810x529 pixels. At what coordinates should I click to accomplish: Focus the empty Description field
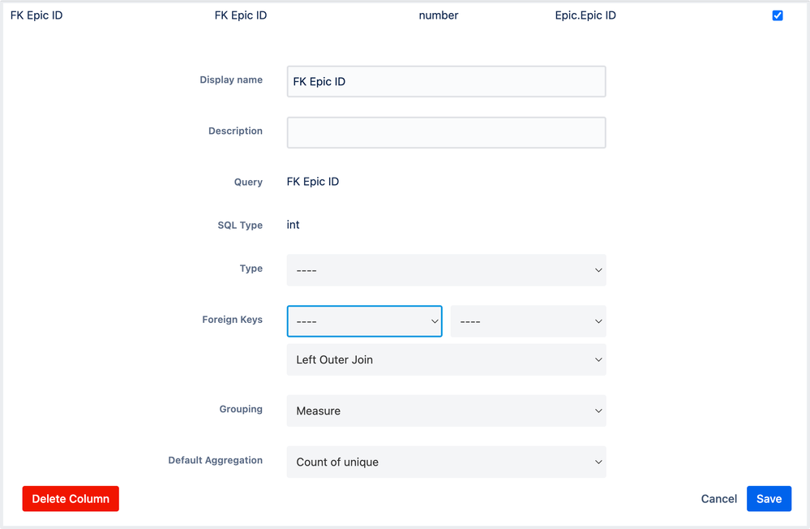[446, 132]
